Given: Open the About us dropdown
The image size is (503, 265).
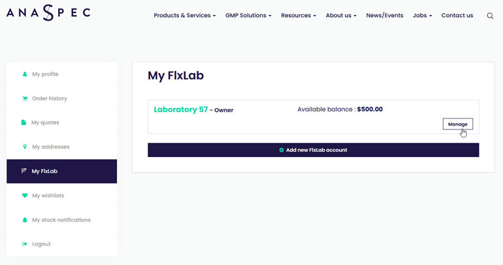Looking at the screenshot, I should click(x=341, y=16).
